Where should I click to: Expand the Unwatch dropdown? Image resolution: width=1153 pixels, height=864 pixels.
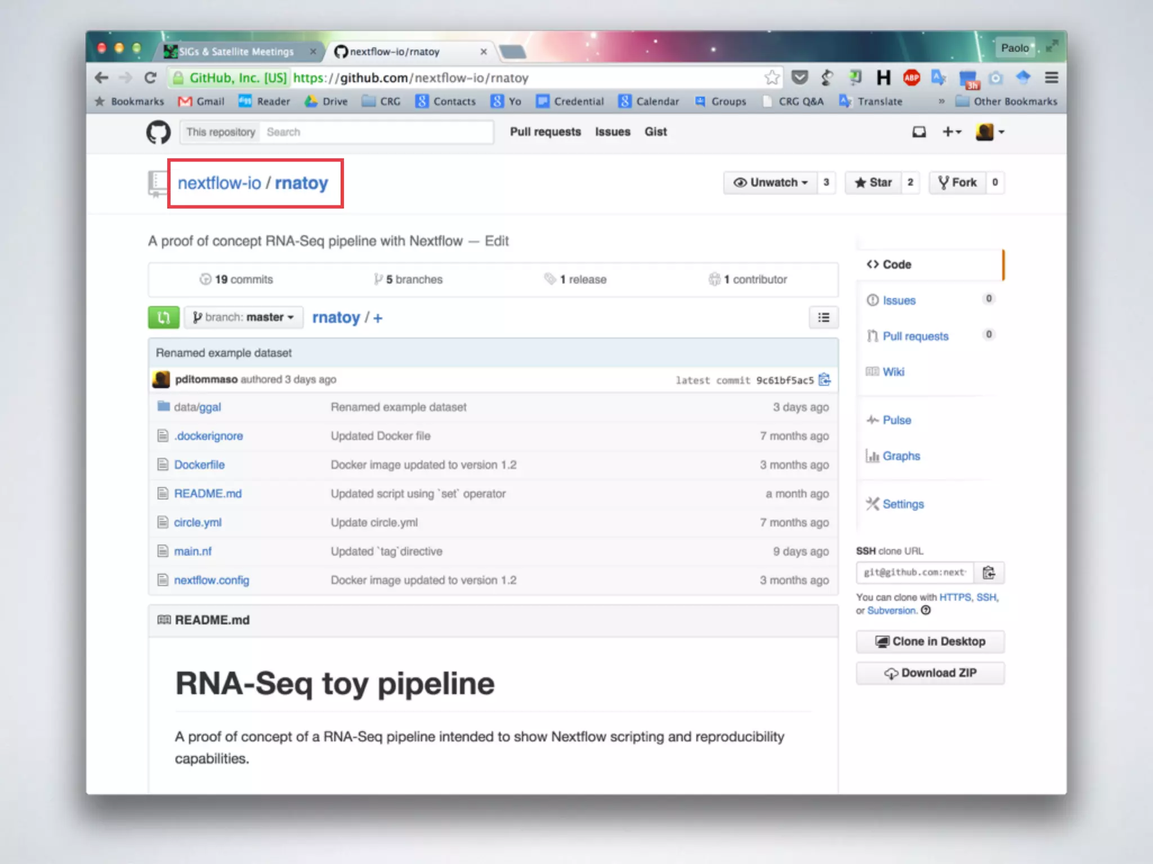click(x=770, y=182)
